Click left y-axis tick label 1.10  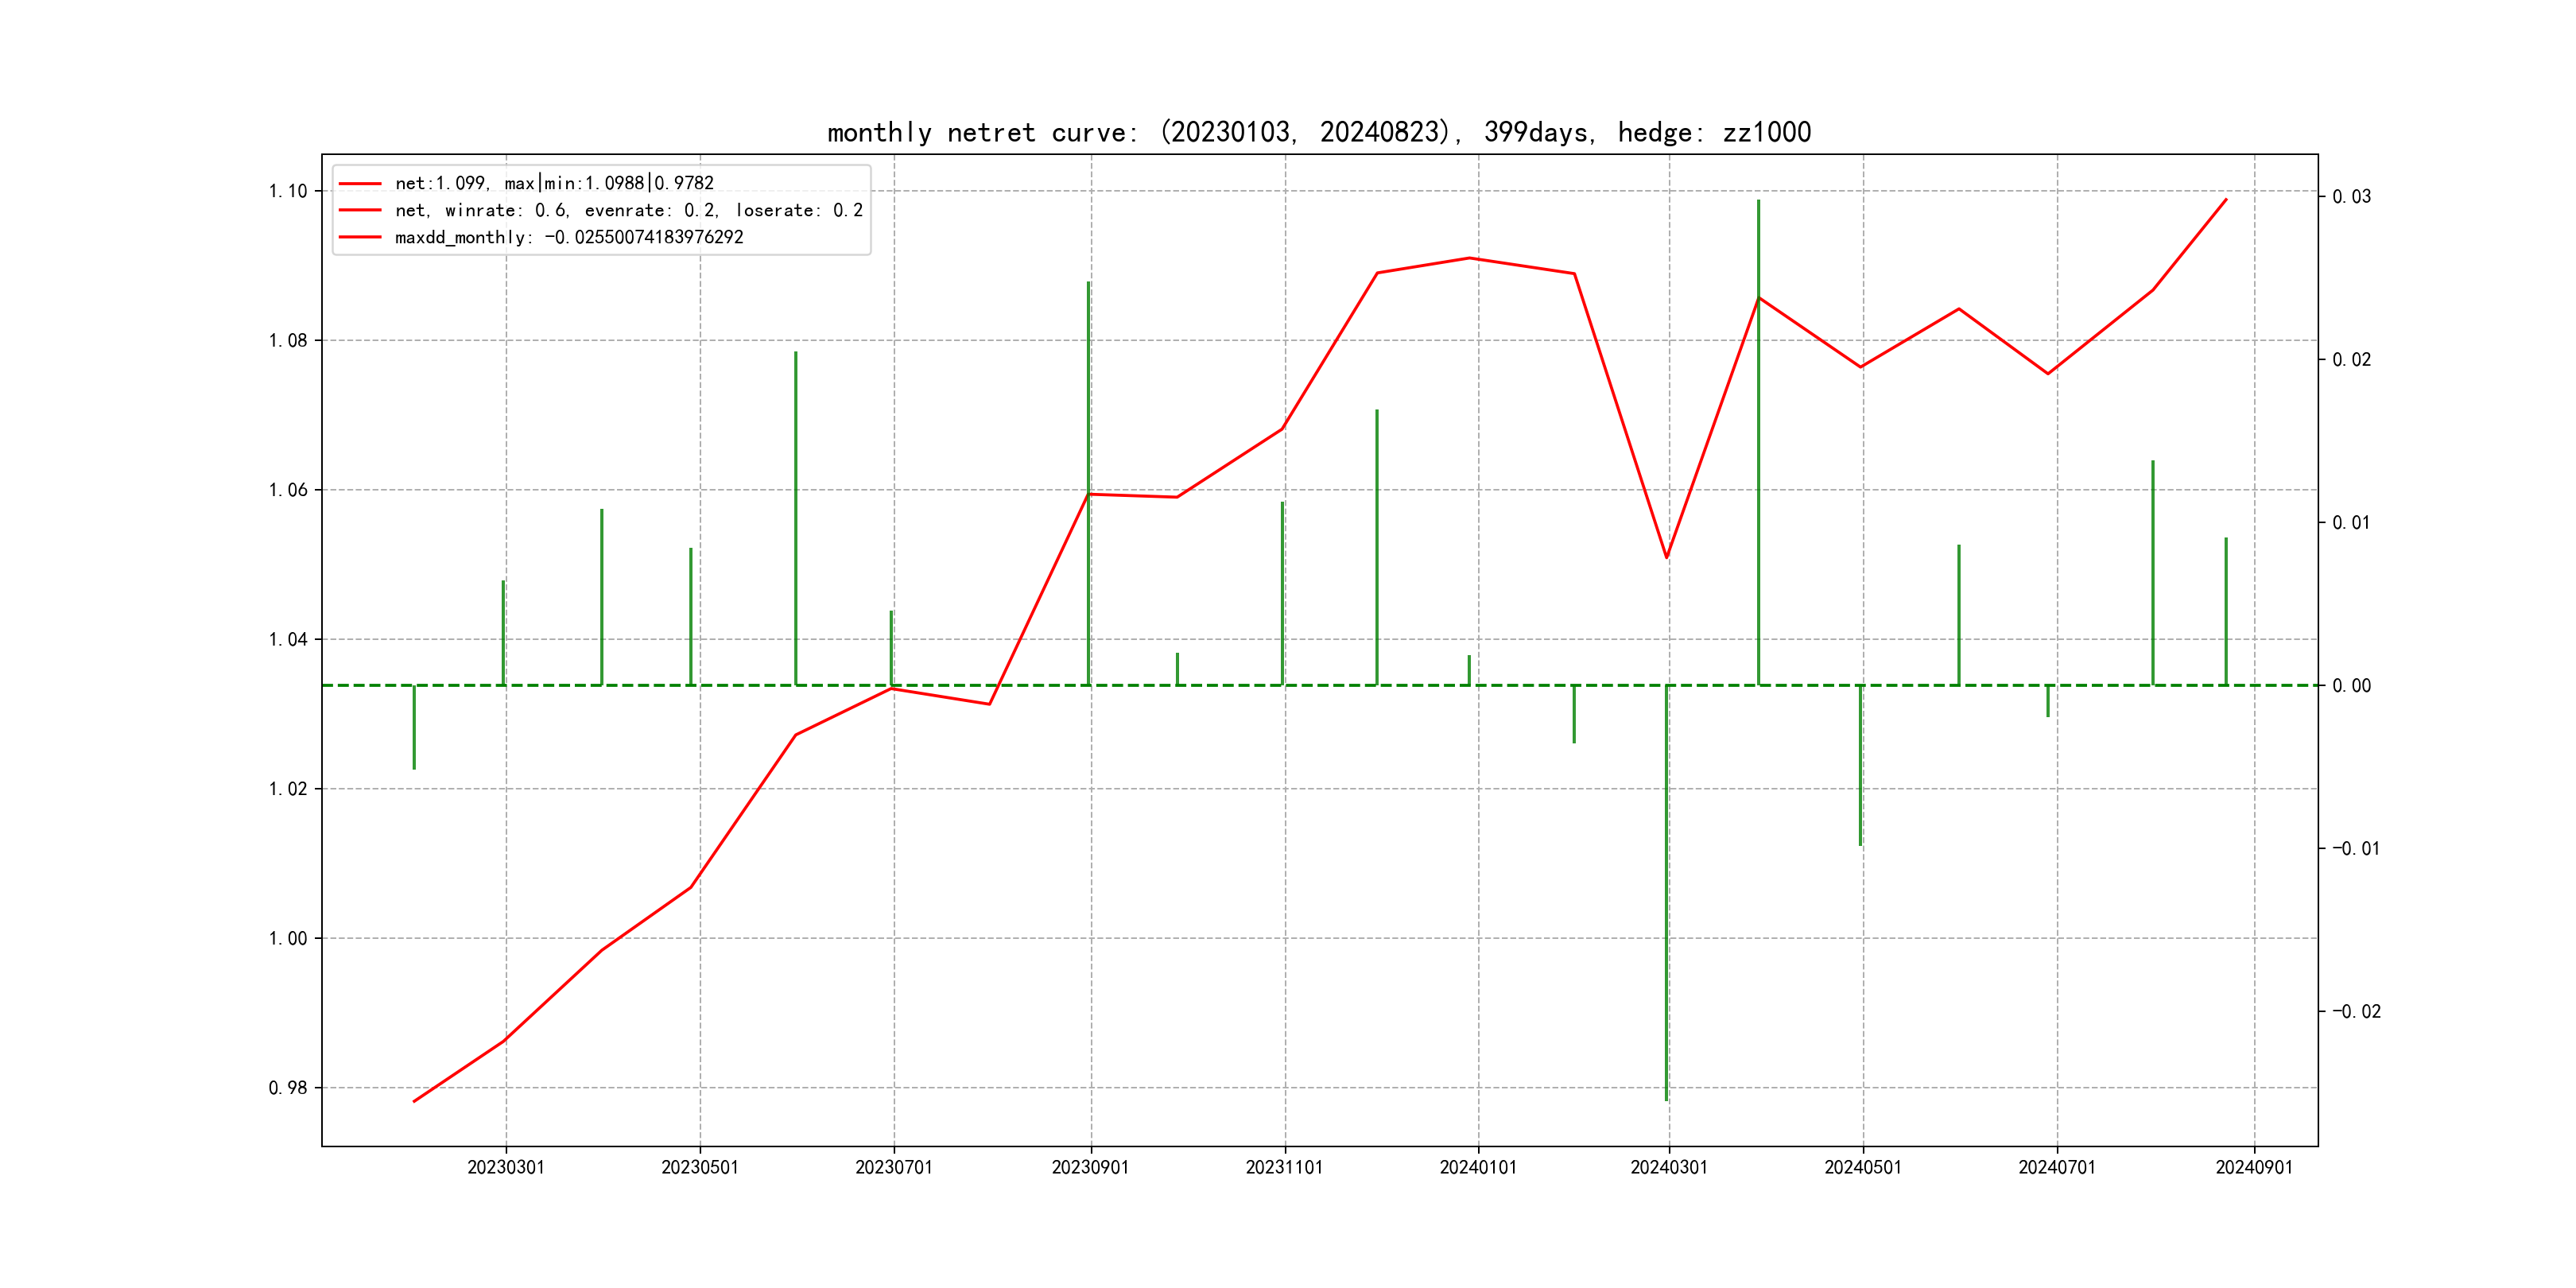pos(288,191)
